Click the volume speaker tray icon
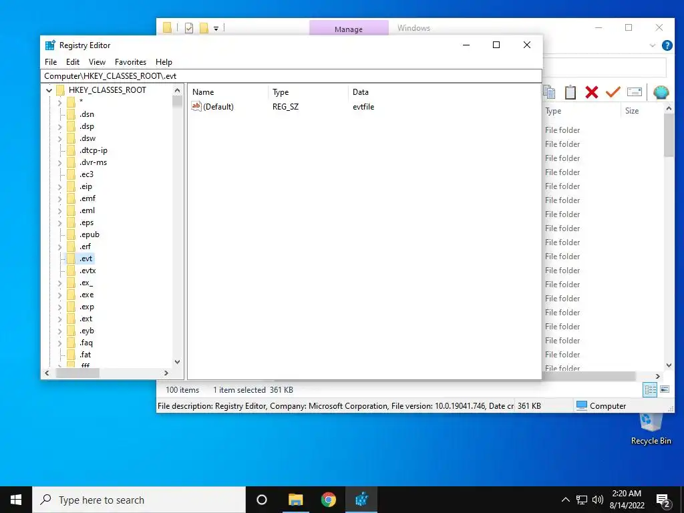The image size is (684, 513). point(598,500)
